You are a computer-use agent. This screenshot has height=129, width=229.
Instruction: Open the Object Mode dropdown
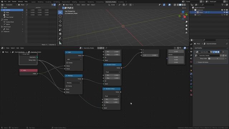coord(69,5)
